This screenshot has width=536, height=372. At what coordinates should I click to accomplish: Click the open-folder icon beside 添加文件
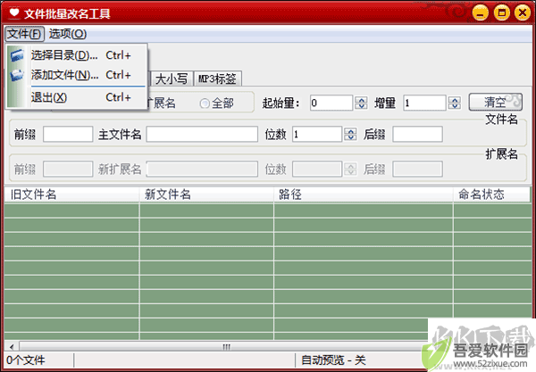(17, 75)
